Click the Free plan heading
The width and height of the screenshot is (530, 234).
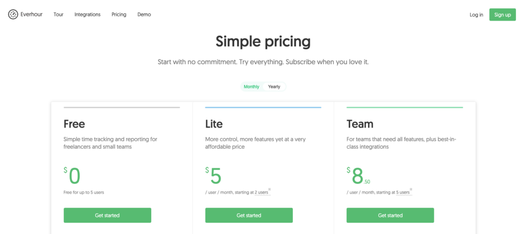point(75,124)
